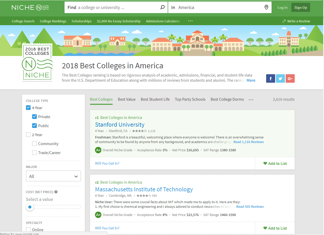Screen dimensions: 324x235
Task: Show more ranking tabs ellipsis
Action: 251,100
